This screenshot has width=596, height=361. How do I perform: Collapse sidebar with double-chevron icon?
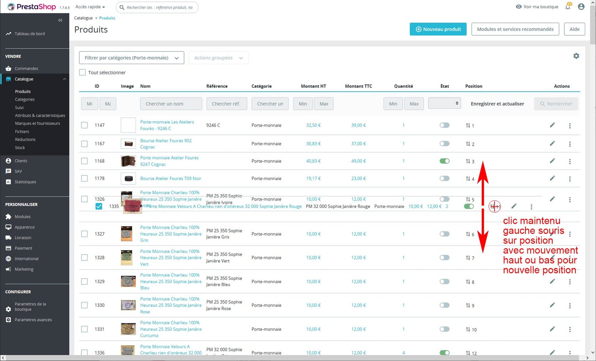tap(60, 20)
